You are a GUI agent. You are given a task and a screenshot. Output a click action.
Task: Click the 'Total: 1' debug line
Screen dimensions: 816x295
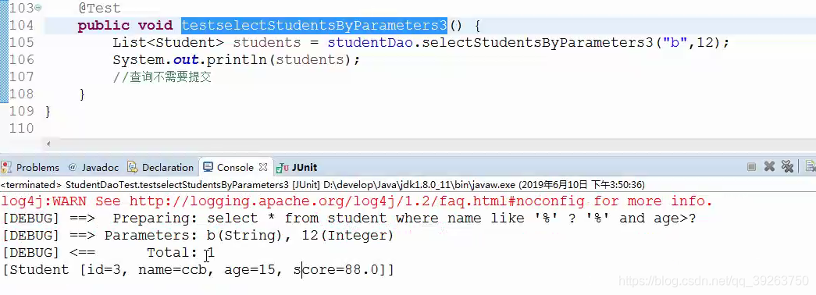point(109,253)
